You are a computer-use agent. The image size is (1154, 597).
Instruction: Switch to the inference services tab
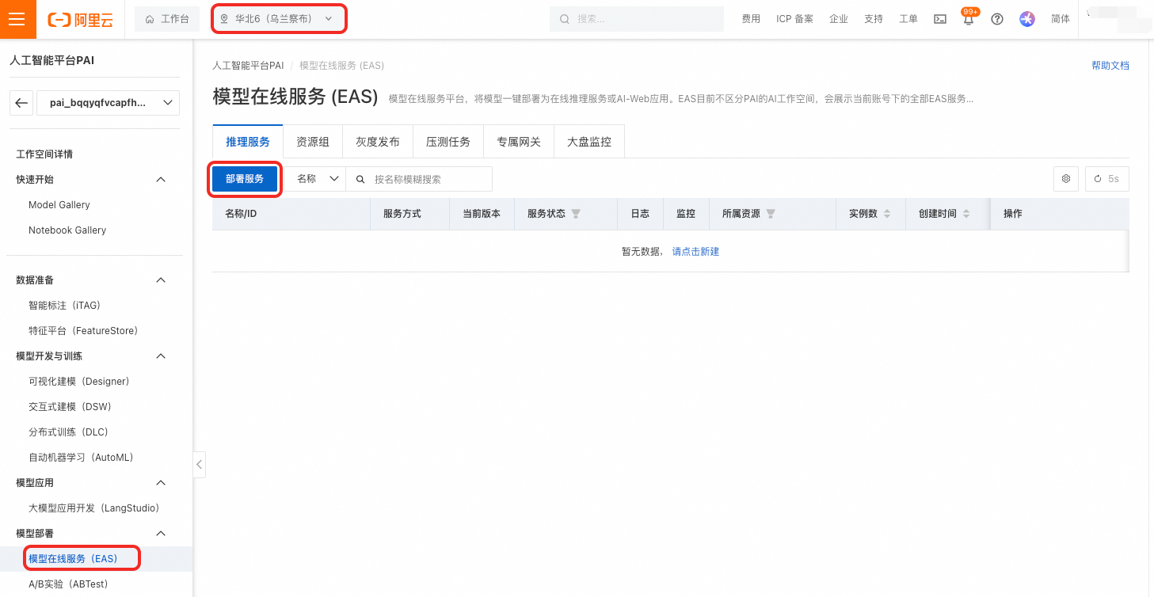pyautogui.click(x=248, y=142)
